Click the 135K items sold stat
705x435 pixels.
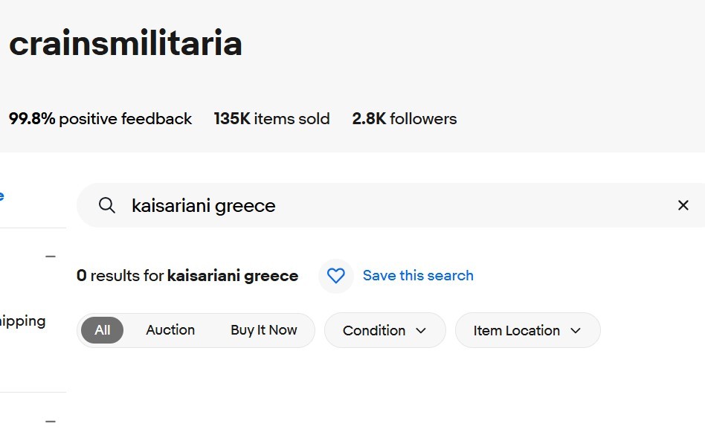[271, 119]
